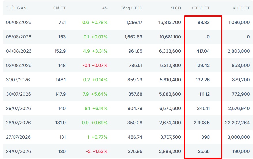Click total value 375.95
The height and width of the screenshot is (159, 253).
pyautogui.click(x=135, y=151)
